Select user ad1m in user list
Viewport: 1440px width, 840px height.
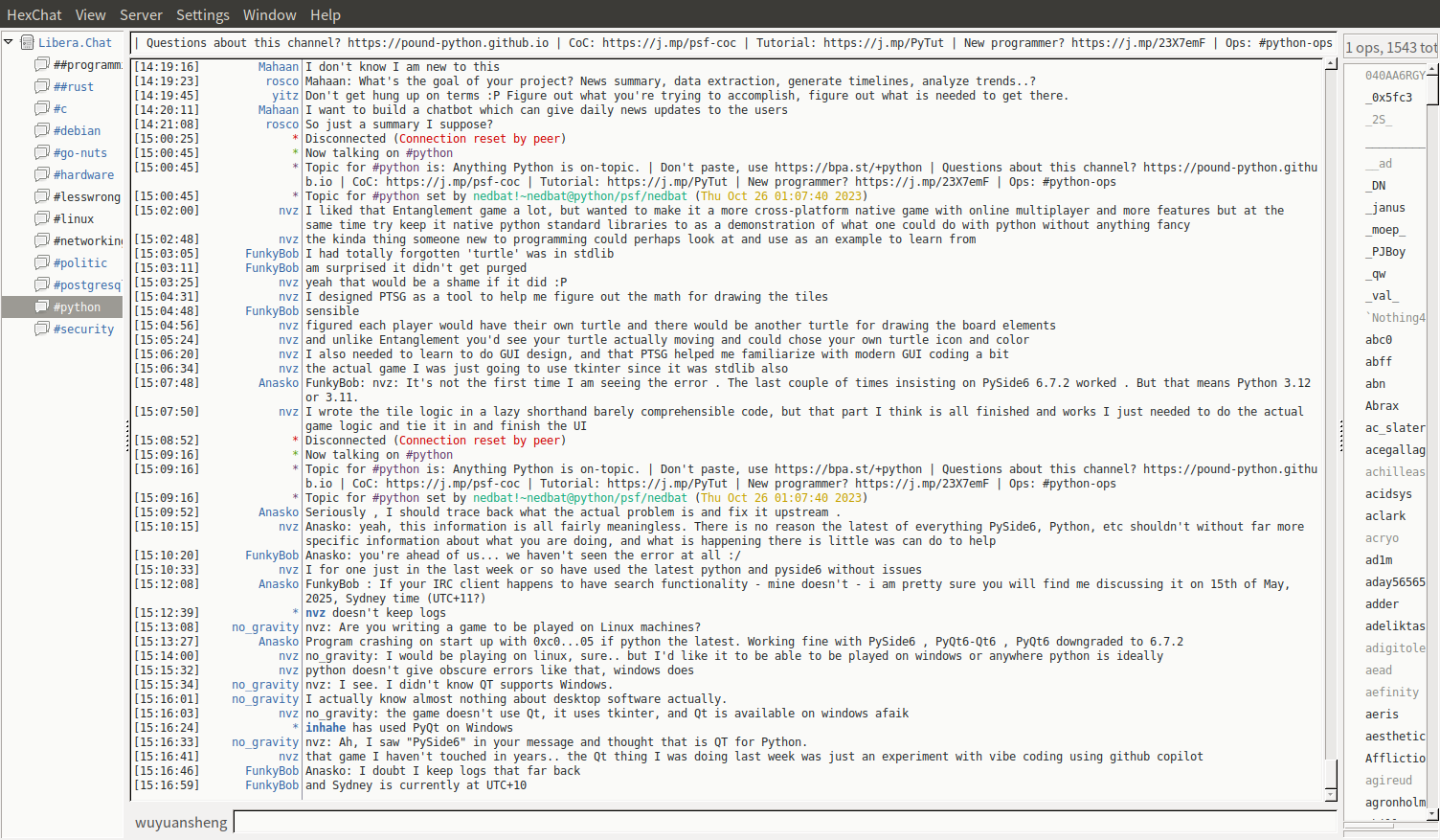coord(1379,560)
